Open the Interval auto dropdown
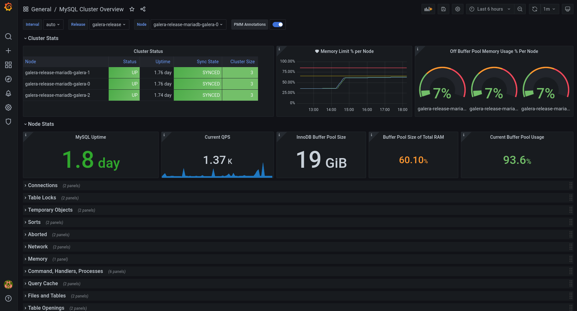Screen dimensions: 577x311 tap(53, 25)
